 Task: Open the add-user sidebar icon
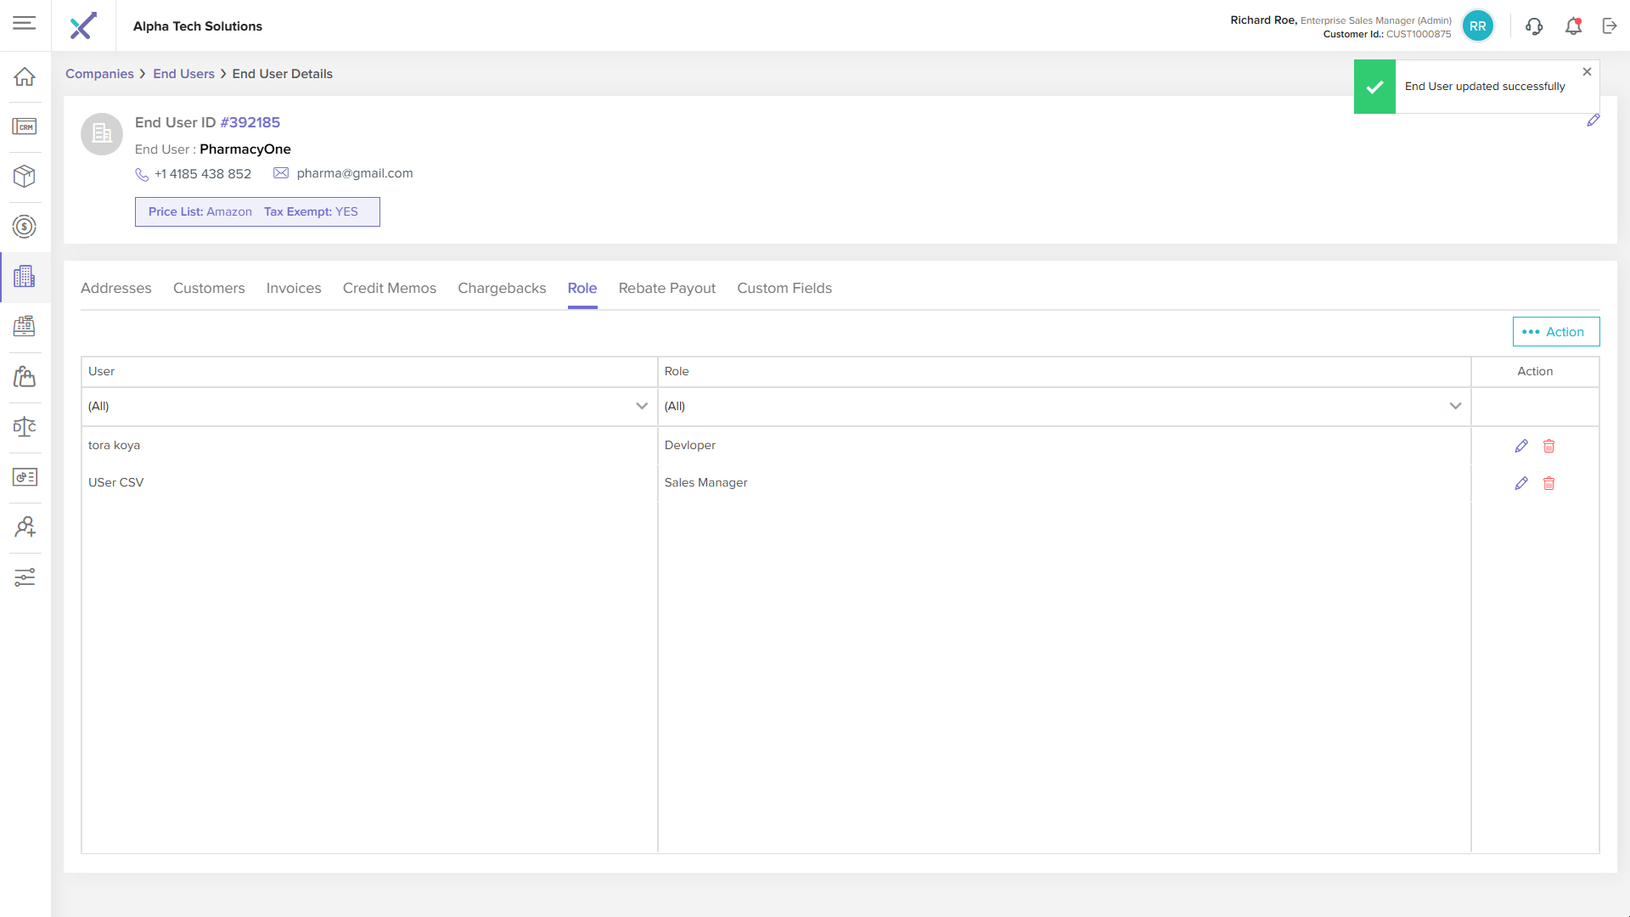click(25, 527)
